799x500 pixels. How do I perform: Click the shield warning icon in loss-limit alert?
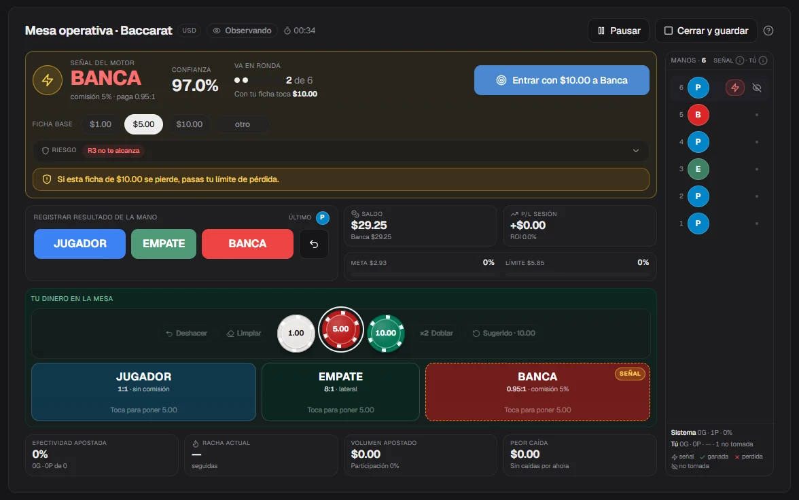pyautogui.click(x=47, y=179)
